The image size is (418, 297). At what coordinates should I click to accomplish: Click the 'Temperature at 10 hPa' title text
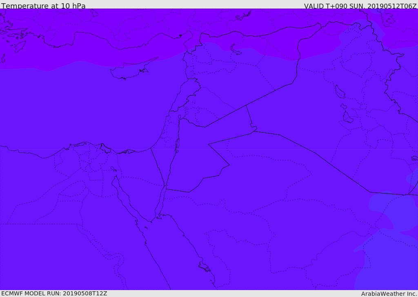point(43,6)
